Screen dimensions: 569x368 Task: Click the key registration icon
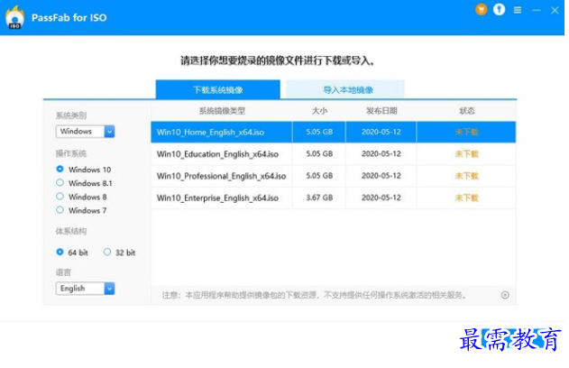[x=499, y=9]
